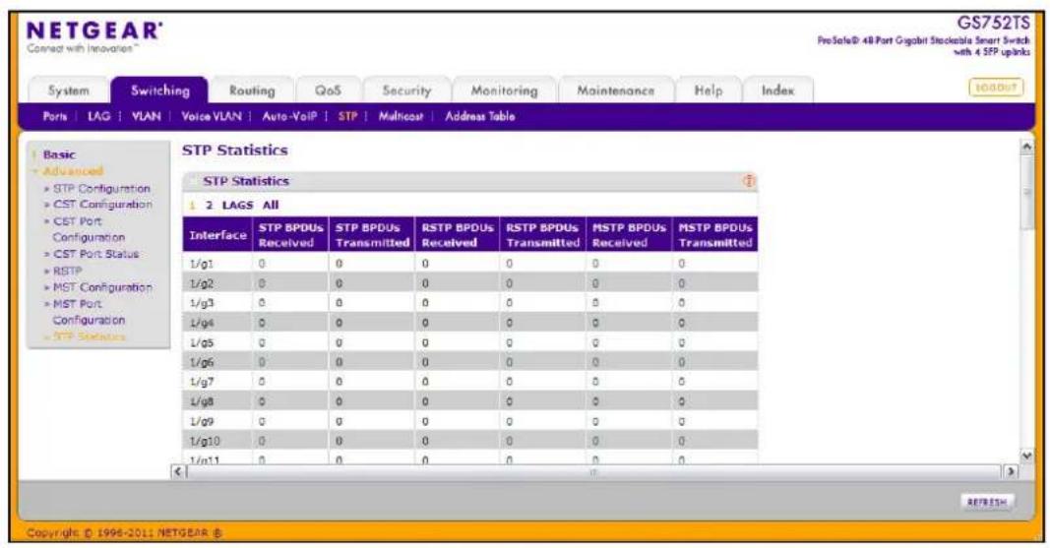This screenshot has height=548, width=1050.
Task: Open the LAG submenu
Action: click(x=98, y=116)
